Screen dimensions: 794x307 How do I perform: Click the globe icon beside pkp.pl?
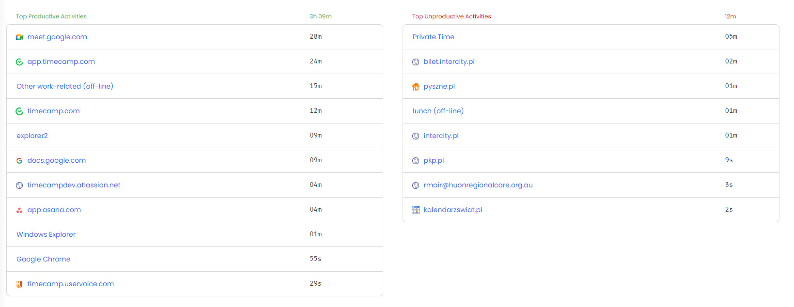coord(416,161)
